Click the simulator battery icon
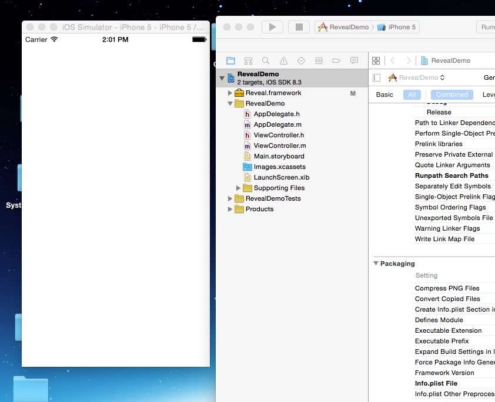 click(199, 39)
